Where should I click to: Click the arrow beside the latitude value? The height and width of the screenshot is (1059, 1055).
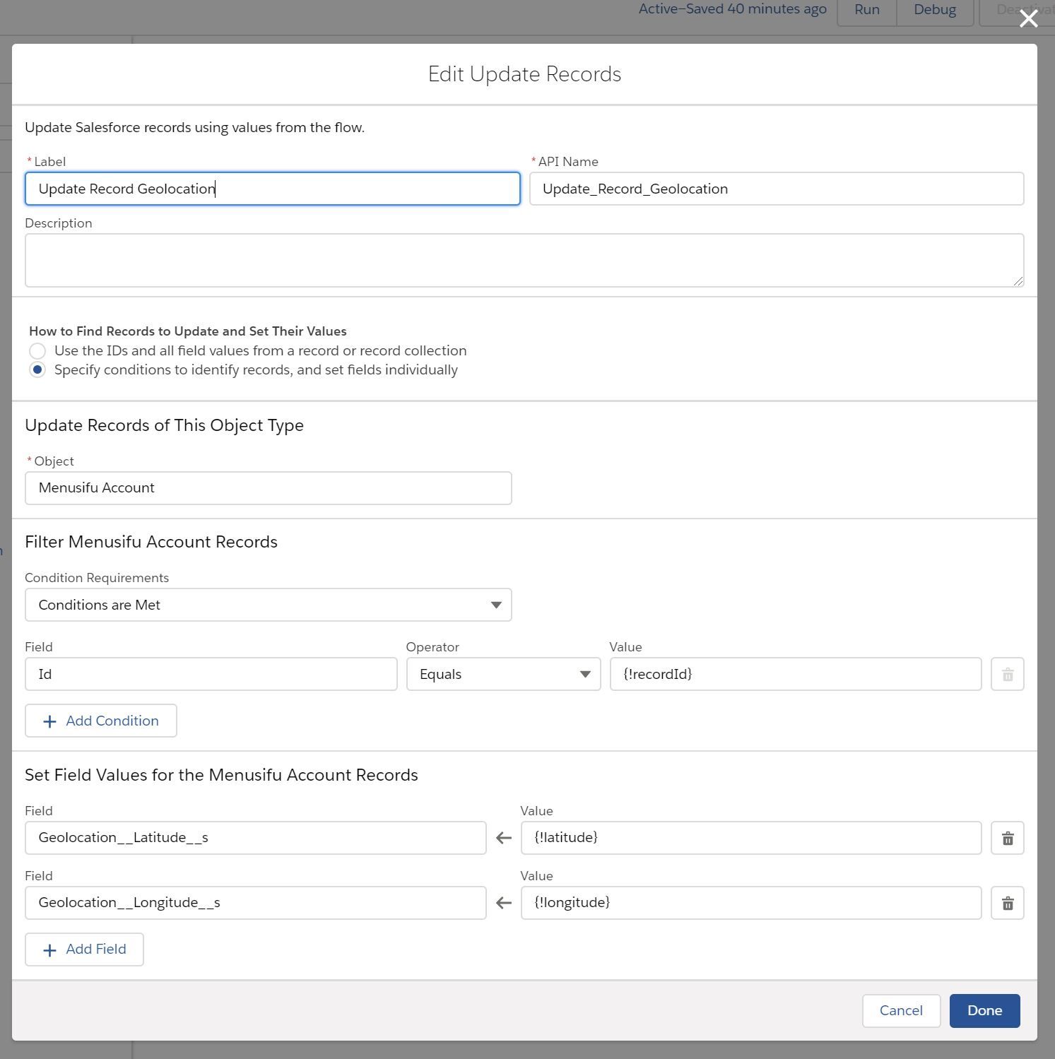point(503,838)
